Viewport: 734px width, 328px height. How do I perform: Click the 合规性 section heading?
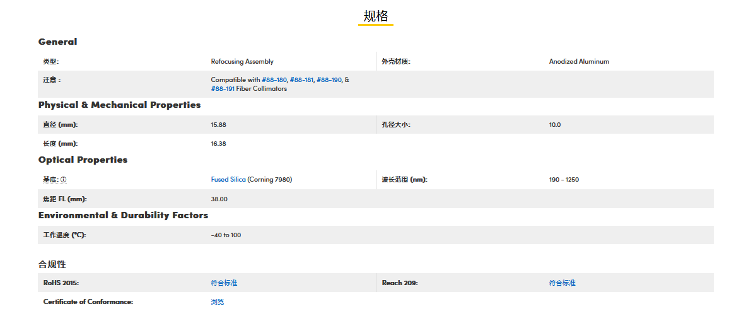click(52, 264)
